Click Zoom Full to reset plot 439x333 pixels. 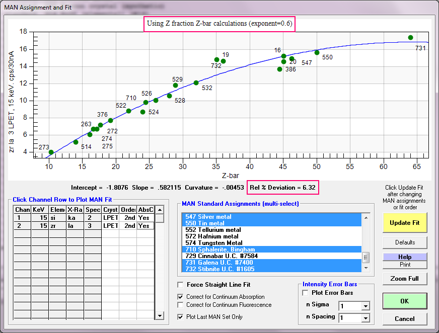404,278
